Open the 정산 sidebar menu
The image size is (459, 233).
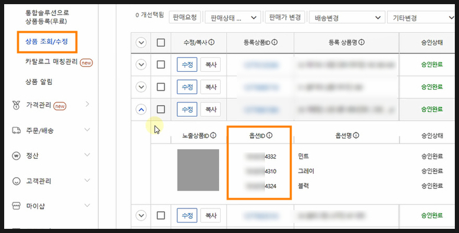tap(32, 155)
